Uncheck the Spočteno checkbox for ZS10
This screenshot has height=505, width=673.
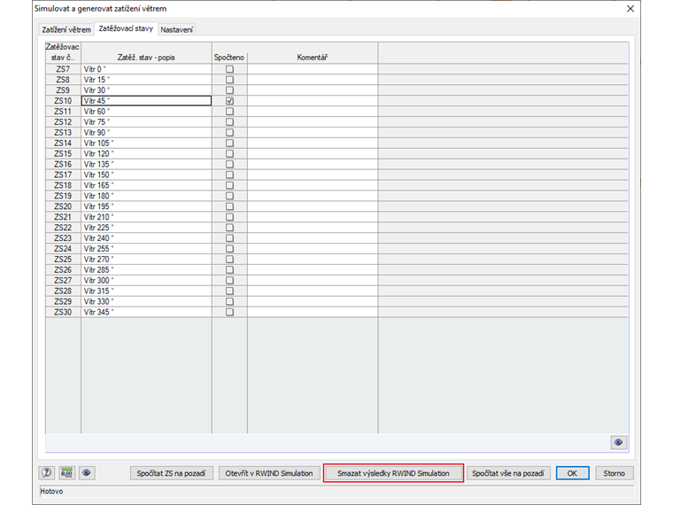tap(229, 101)
